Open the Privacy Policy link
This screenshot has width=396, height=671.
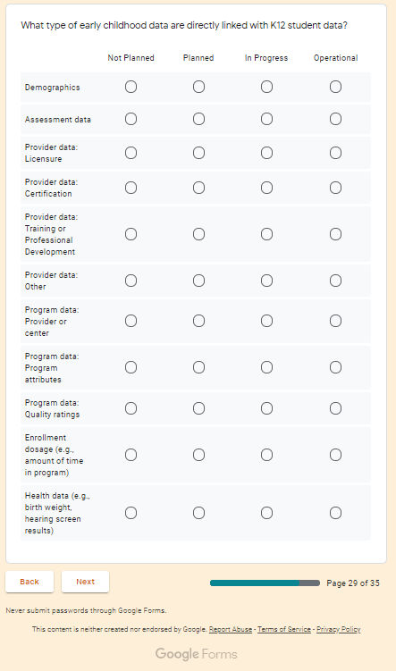click(338, 629)
